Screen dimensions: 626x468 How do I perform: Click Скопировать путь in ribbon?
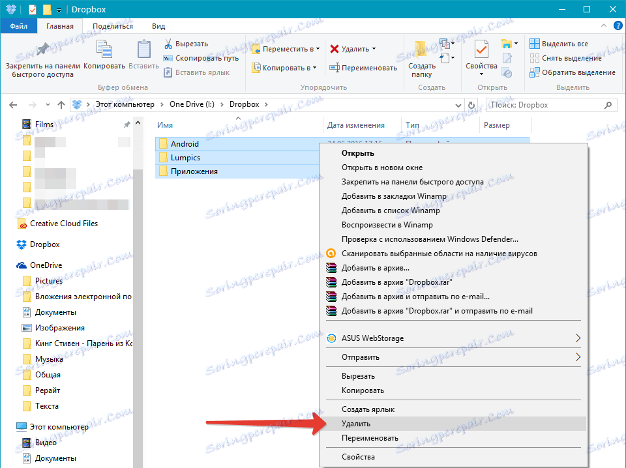click(201, 58)
